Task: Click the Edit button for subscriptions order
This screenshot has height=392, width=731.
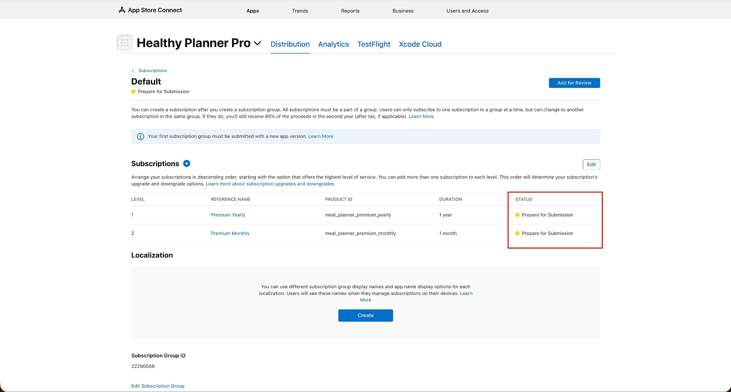Action: [591, 164]
